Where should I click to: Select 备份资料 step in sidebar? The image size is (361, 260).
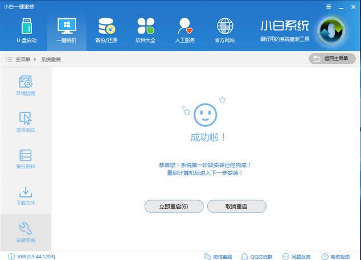tap(26, 159)
